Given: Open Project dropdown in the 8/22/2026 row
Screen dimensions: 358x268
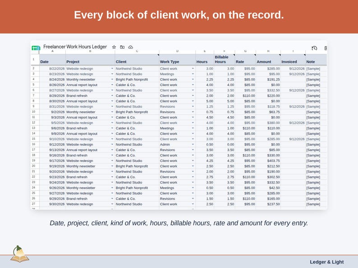Looking at the screenshot, I should click(112, 68).
